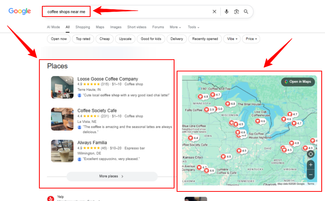Open the Images tab
Viewport: 325px width, 201px height.
(116, 27)
